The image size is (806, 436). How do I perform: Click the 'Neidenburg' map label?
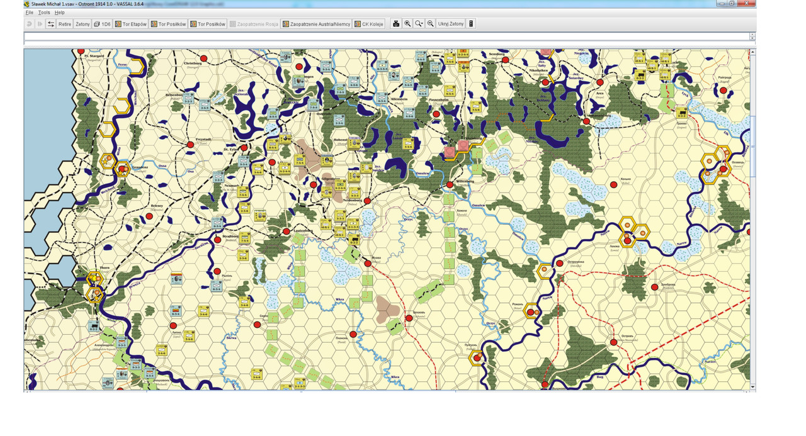(x=353, y=200)
